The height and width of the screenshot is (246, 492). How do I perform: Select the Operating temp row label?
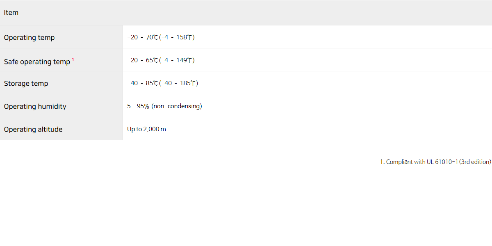[29, 37]
